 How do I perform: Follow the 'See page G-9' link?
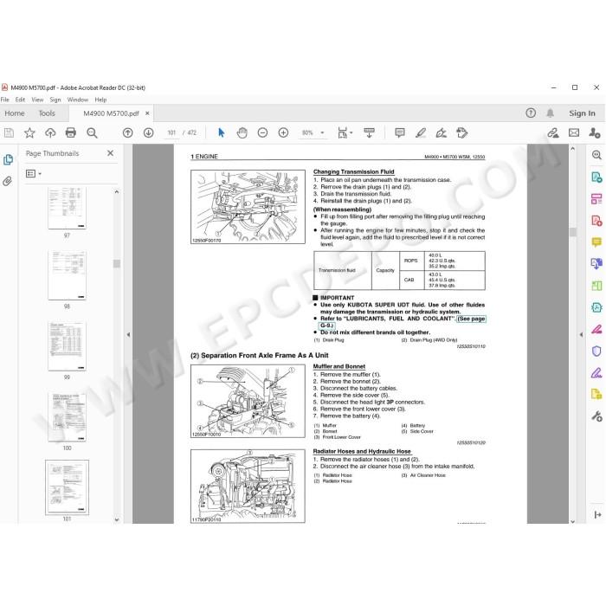pos(472,319)
